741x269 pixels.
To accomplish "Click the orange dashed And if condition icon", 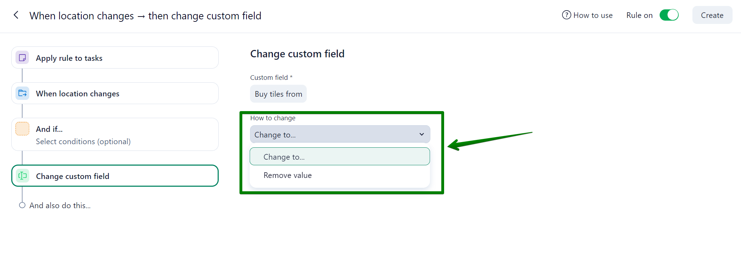I will 23,129.
